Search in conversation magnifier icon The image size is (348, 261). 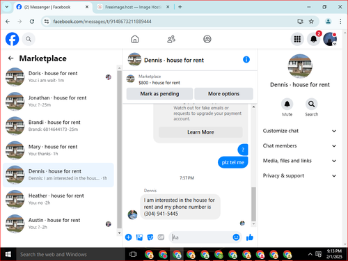click(x=311, y=104)
